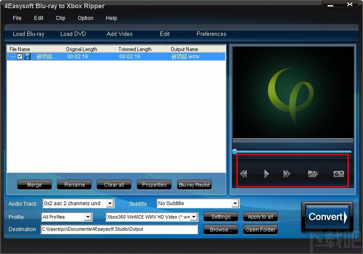Open the Edit toolbar function

164,34
